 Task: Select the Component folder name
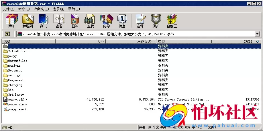pyautogui.click(x=16, y=80)
